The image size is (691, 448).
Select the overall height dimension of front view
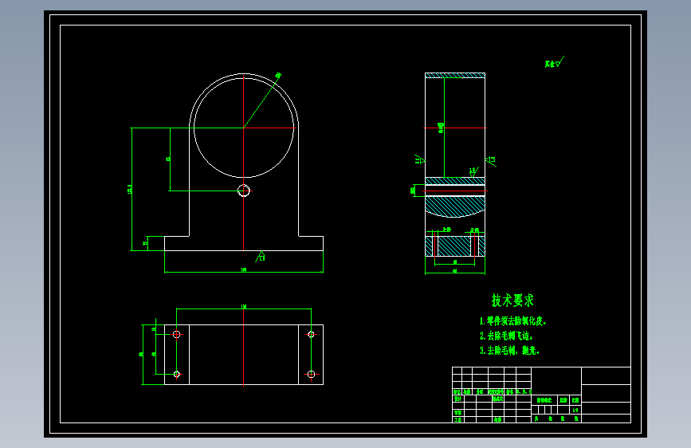coord(131,189)
